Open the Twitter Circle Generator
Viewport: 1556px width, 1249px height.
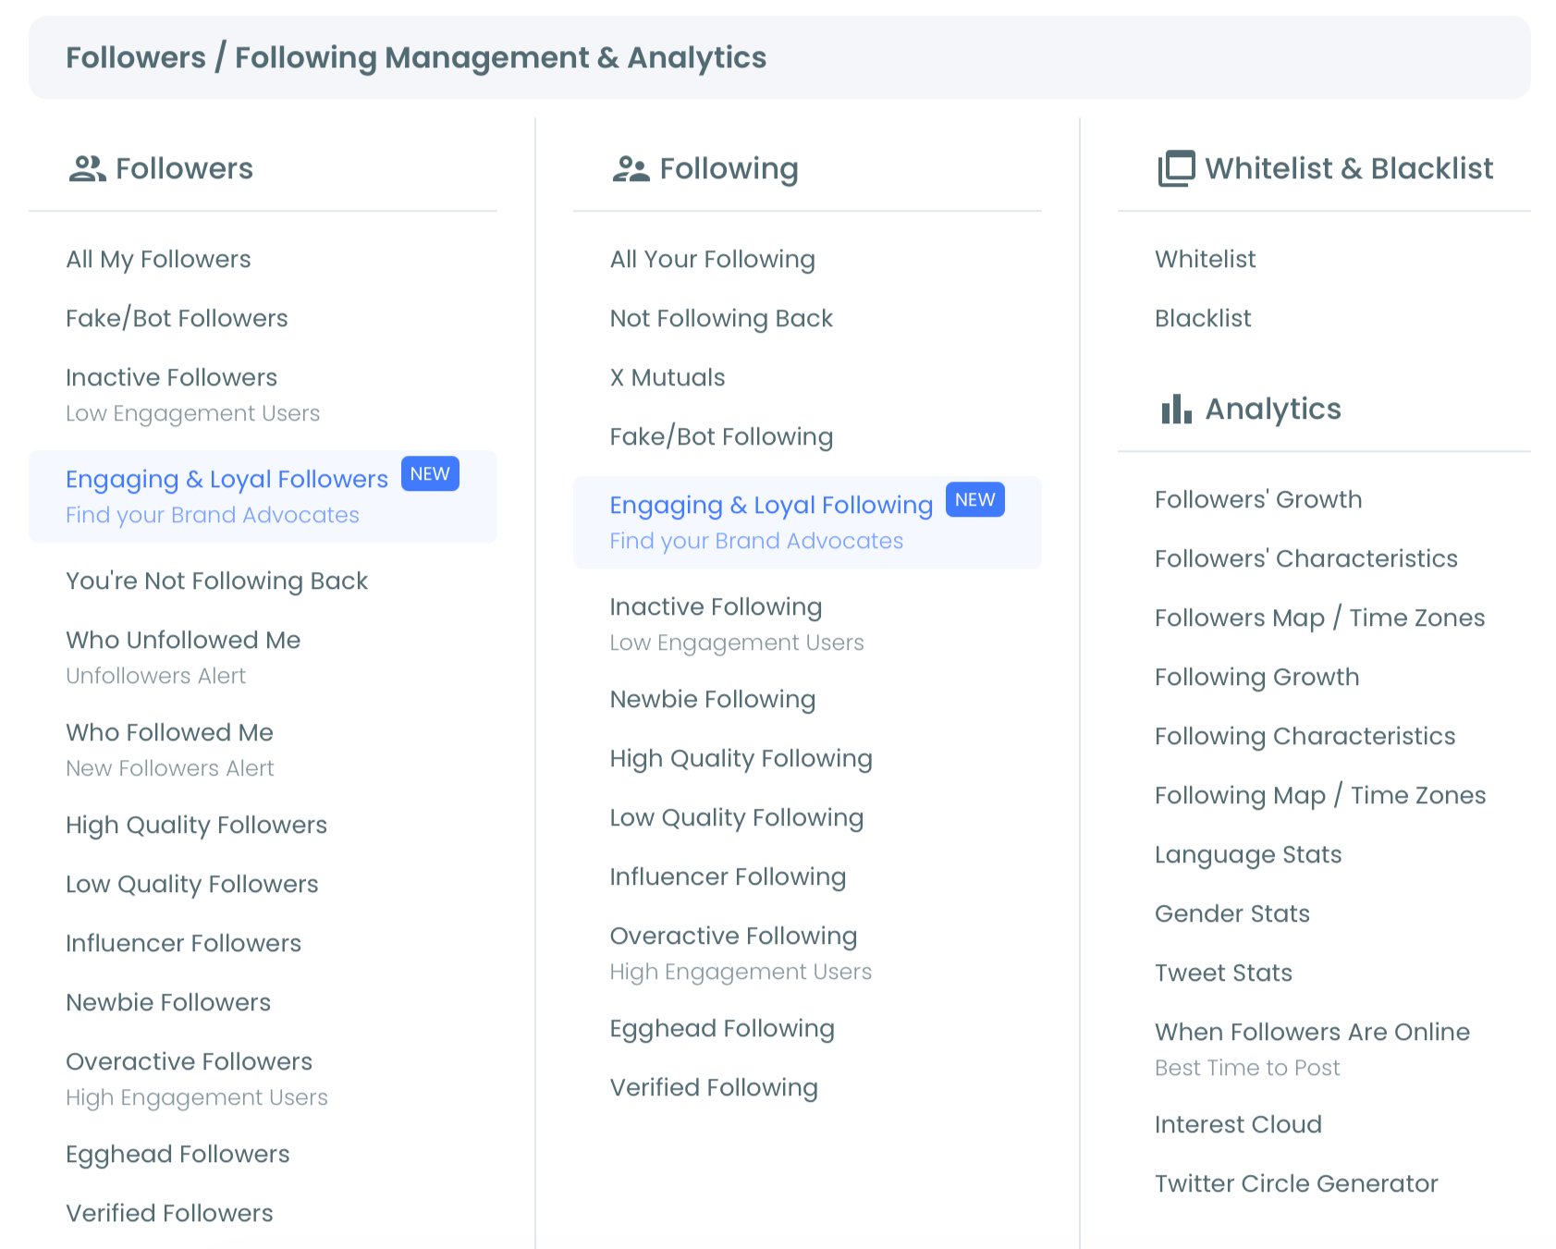point(1296,1183)
